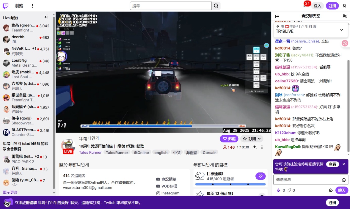This screenshot has height=209, width=350.
Task: Click the sidebar vertical scrollbar
Action: pyautogui.click(x=54, y=101)
